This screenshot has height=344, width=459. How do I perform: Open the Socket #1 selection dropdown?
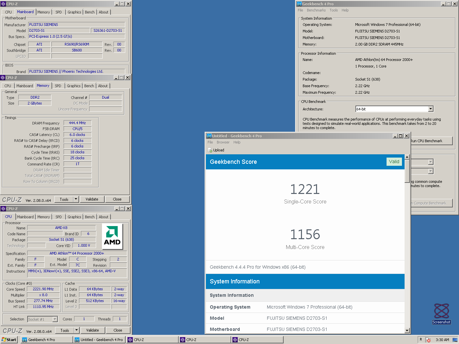55,319
